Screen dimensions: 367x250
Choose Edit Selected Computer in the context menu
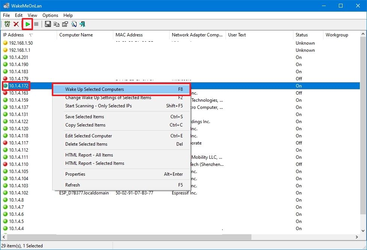[89, 136]
